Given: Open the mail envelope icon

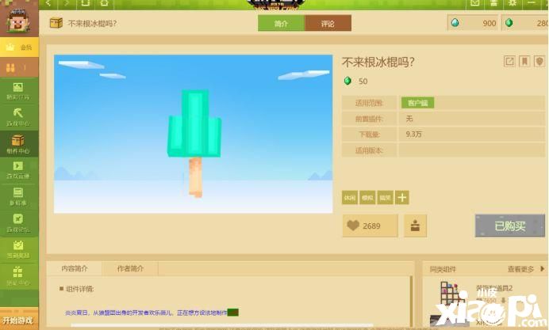Looking at the screenshot, I should [474, 3].
